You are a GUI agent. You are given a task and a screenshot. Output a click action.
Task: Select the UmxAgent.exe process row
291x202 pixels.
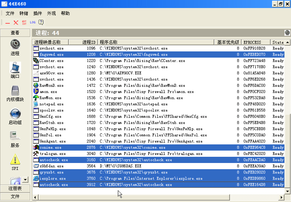[x=159, y=141]
